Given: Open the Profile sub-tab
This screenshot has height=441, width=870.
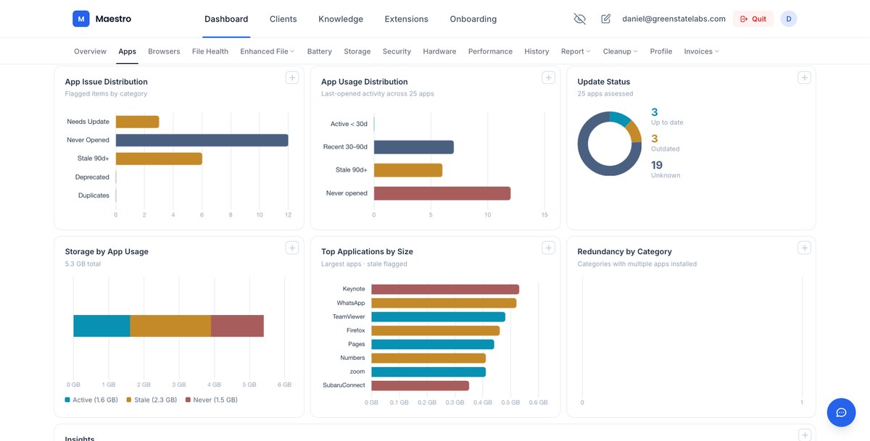Looking at the screenshot, I should (661, 51).
